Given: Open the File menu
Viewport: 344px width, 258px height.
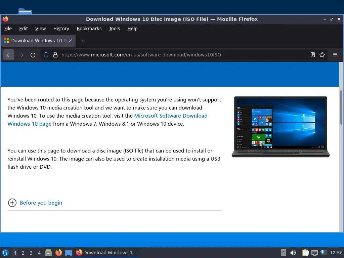Looking at the screenshot, I should pos(8,29).
